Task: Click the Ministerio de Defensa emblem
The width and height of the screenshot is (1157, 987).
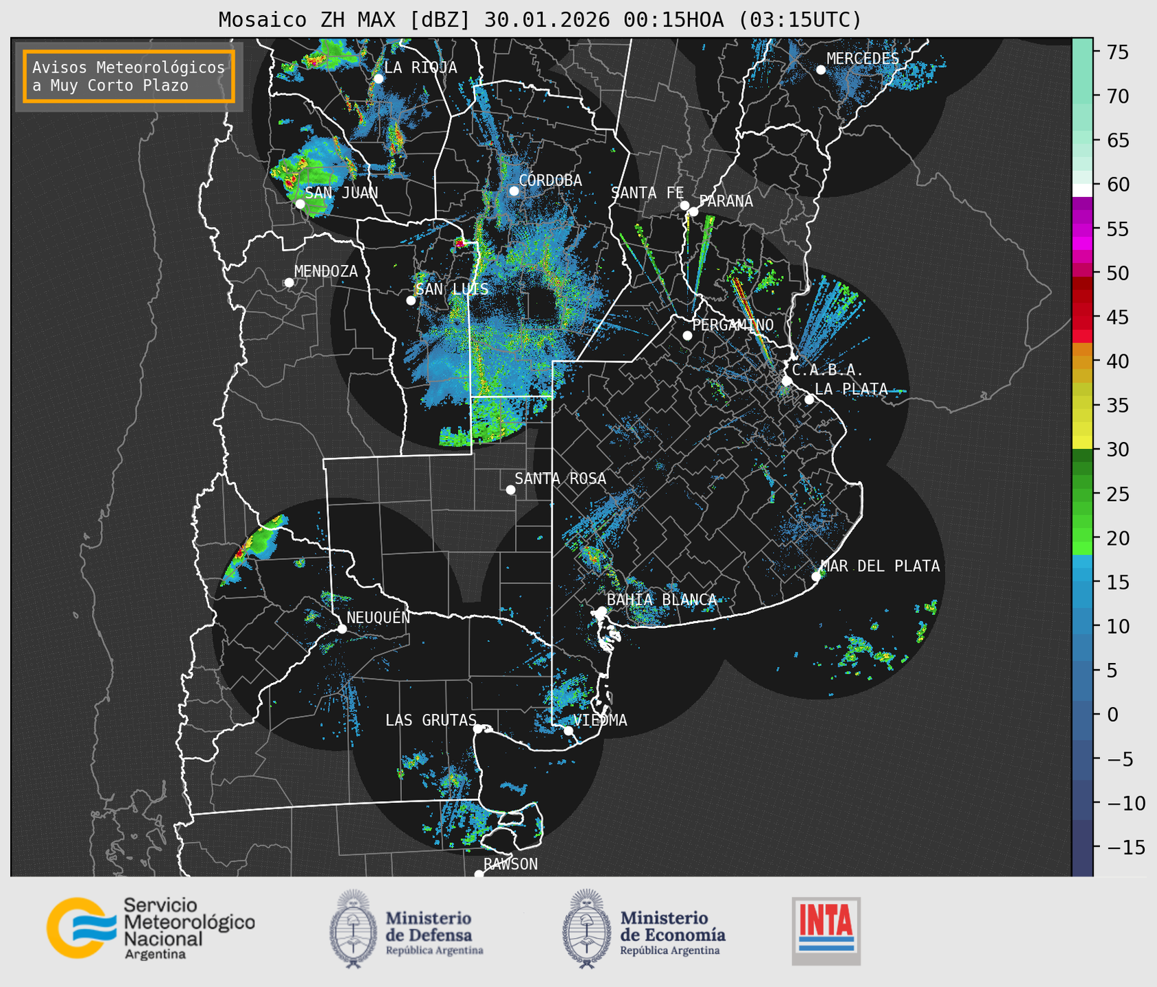Action: 353,929
